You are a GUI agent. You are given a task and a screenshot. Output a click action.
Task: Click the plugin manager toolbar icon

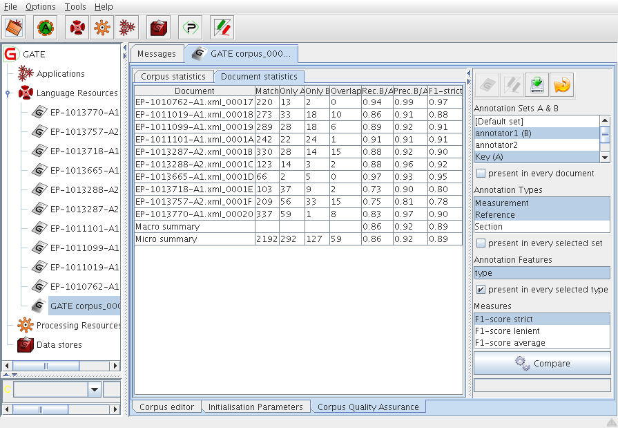pyautogui.click(x=190, y=28)
